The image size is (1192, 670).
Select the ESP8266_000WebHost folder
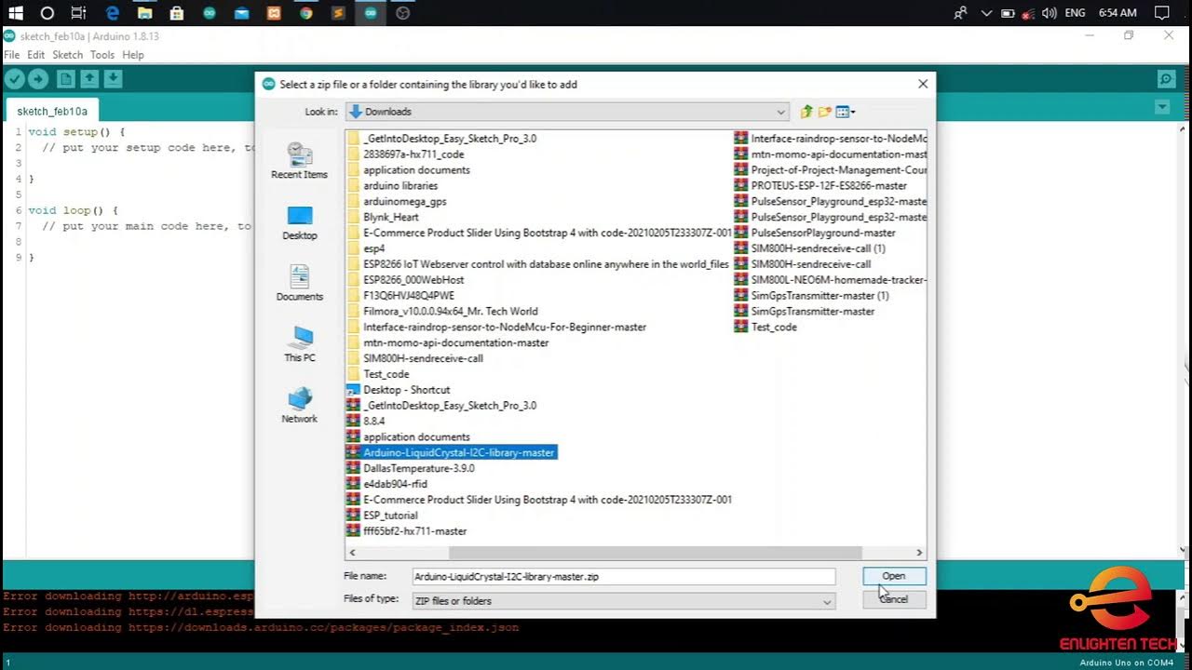coord(405,280)
